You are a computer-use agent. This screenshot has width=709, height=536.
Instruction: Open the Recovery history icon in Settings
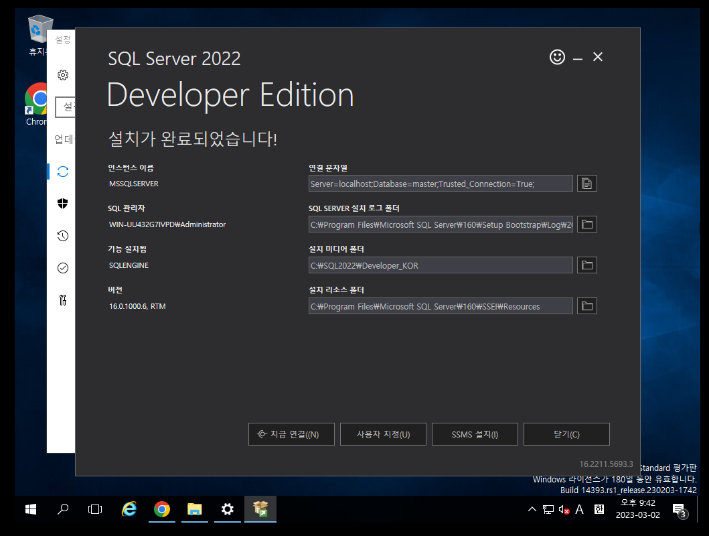[x=63, y=236]
